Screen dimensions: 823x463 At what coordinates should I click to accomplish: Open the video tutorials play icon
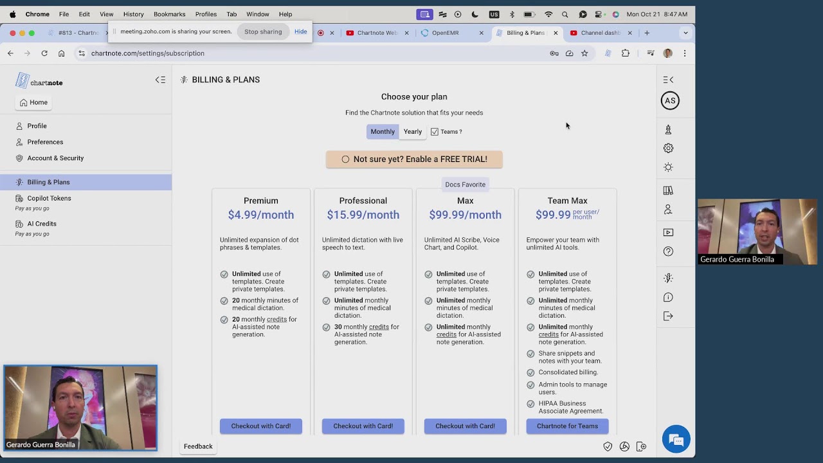668,232
